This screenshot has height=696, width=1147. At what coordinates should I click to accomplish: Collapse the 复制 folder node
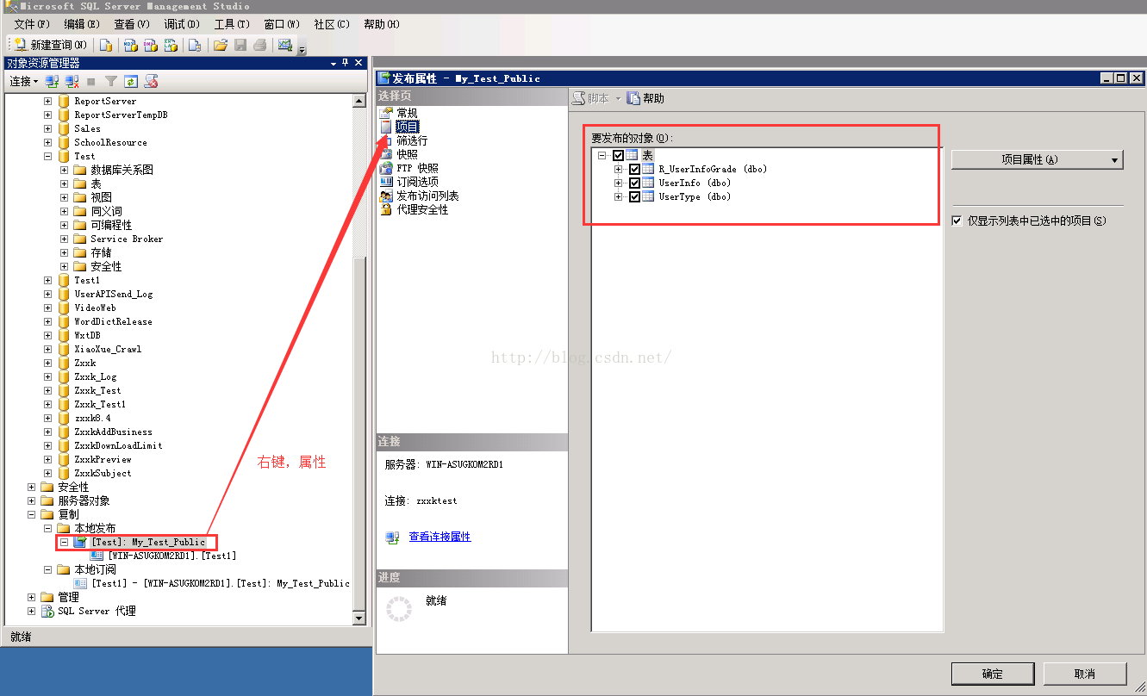point(32,514)
